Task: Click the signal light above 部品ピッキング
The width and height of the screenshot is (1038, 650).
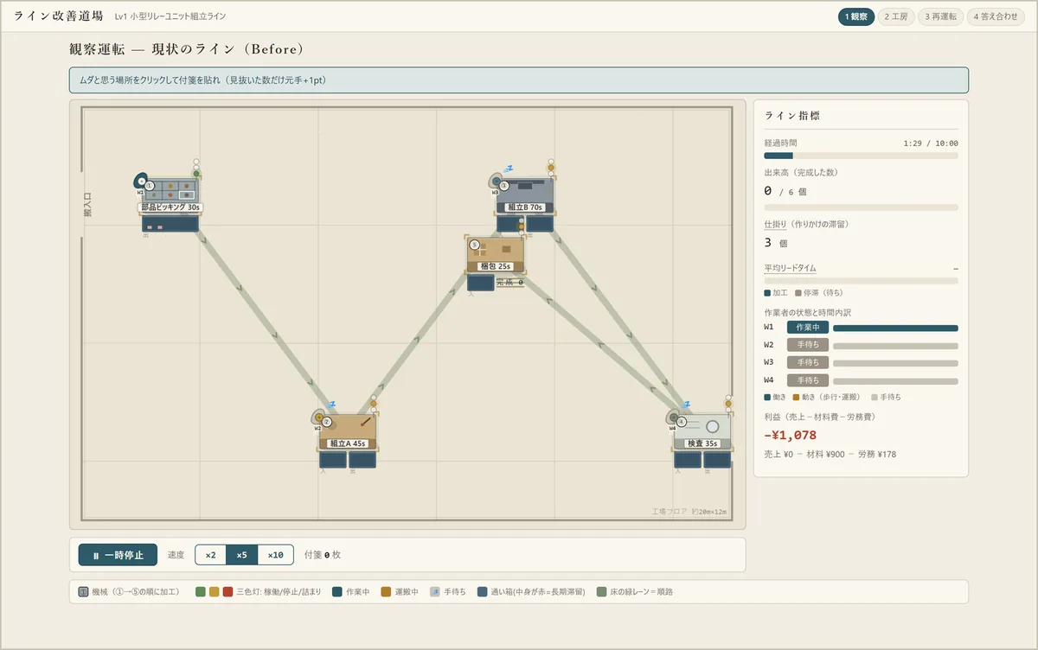Action: coord(196,168)
